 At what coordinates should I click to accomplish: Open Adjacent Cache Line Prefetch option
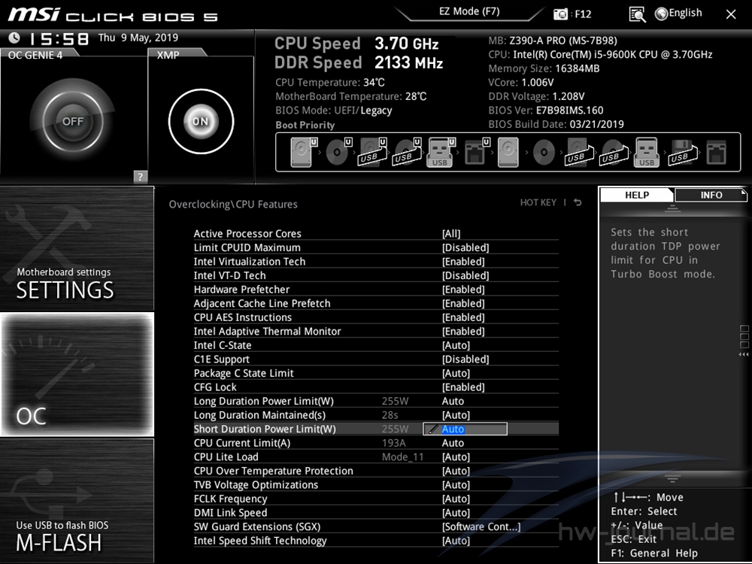click(x=376, y=303)
